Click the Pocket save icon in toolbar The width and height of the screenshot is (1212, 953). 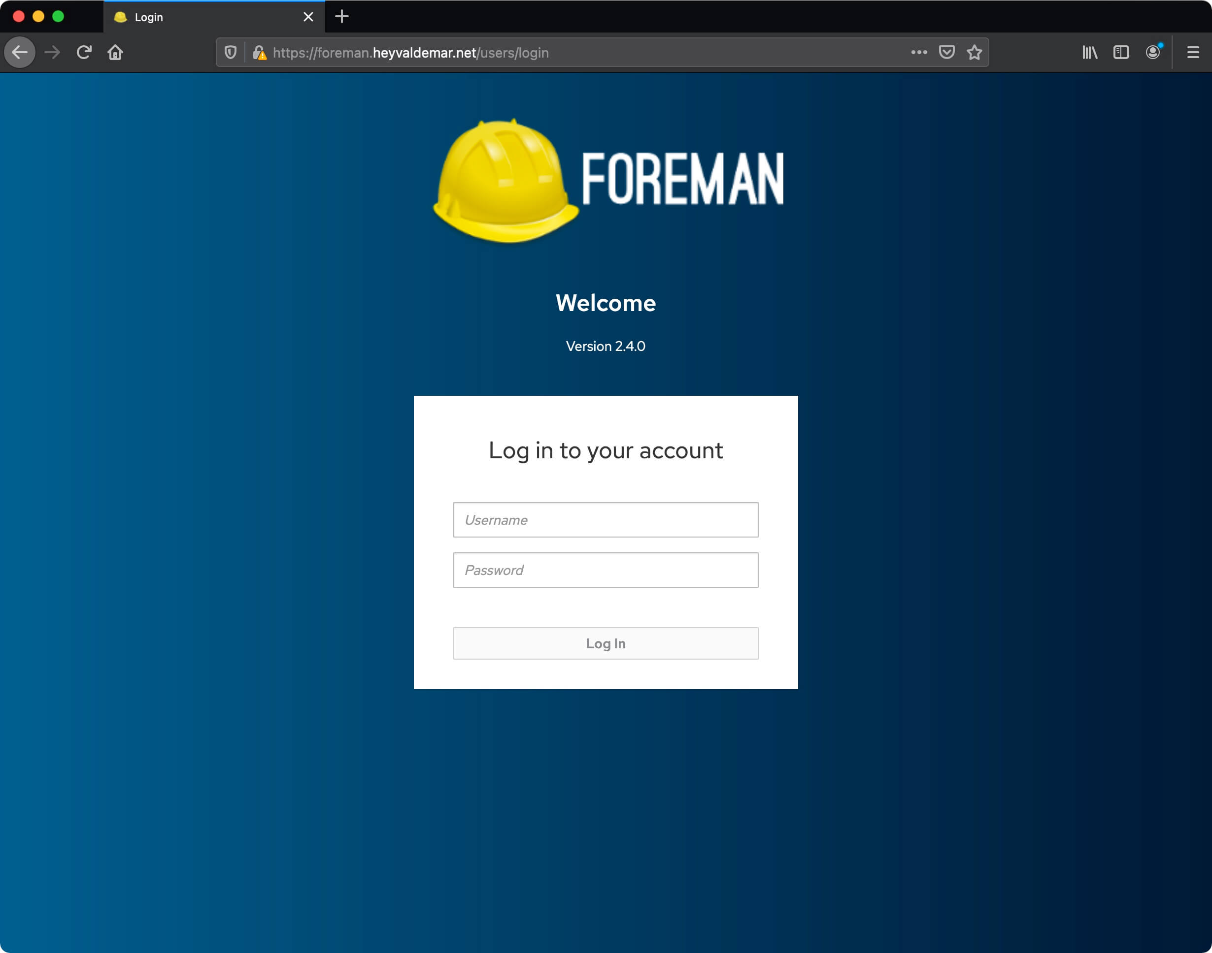946,52
